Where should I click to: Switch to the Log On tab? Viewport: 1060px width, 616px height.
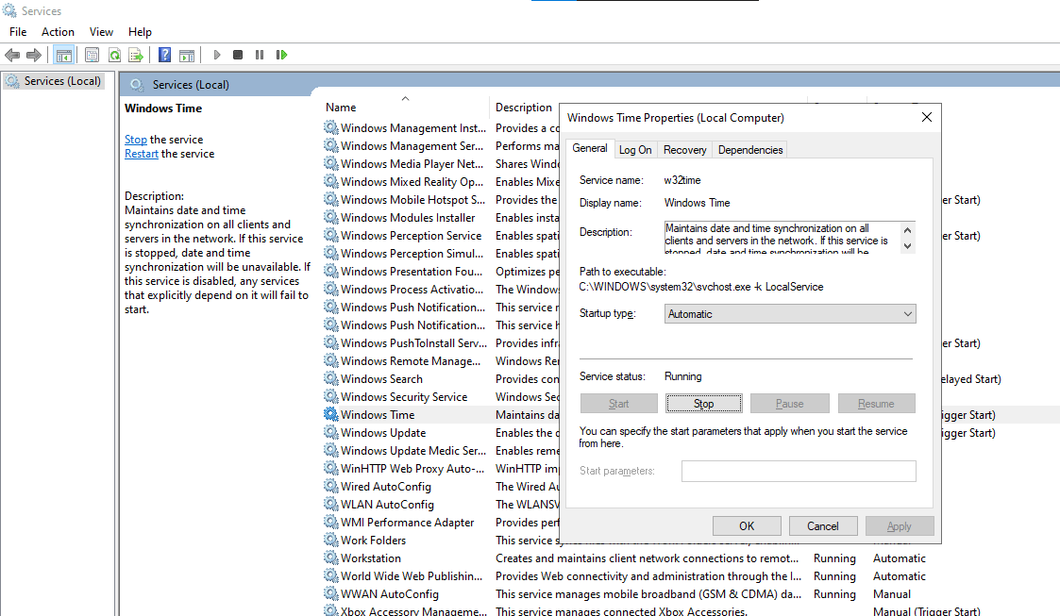[634, 150]
